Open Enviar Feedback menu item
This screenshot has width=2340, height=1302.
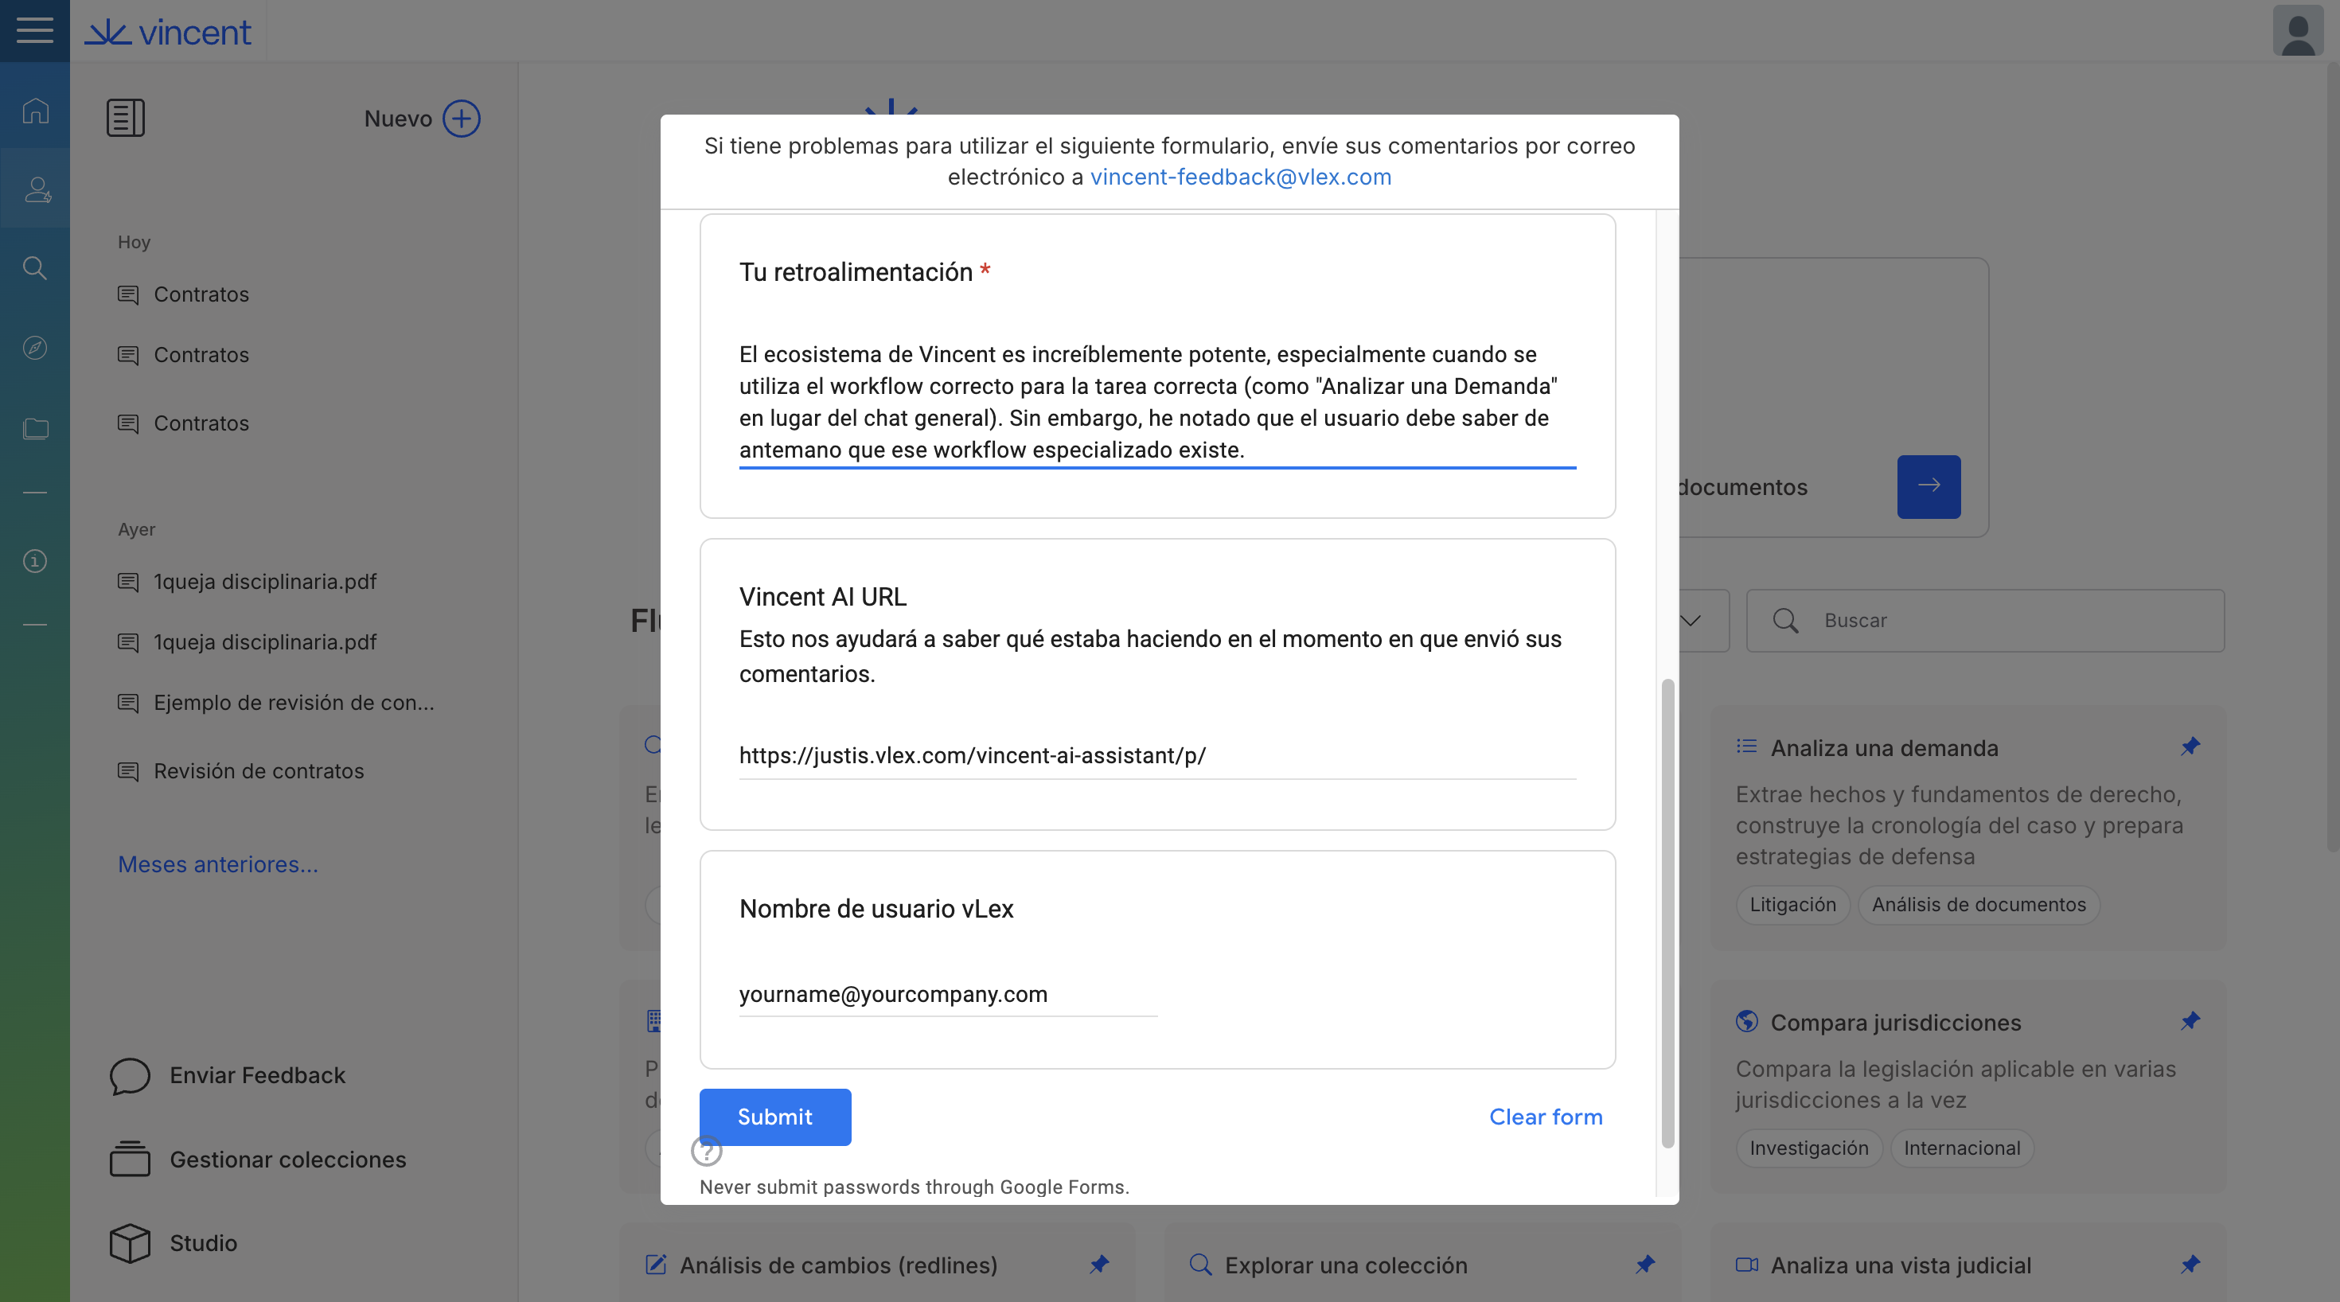pyautogui.click(x=256, y=1075)
